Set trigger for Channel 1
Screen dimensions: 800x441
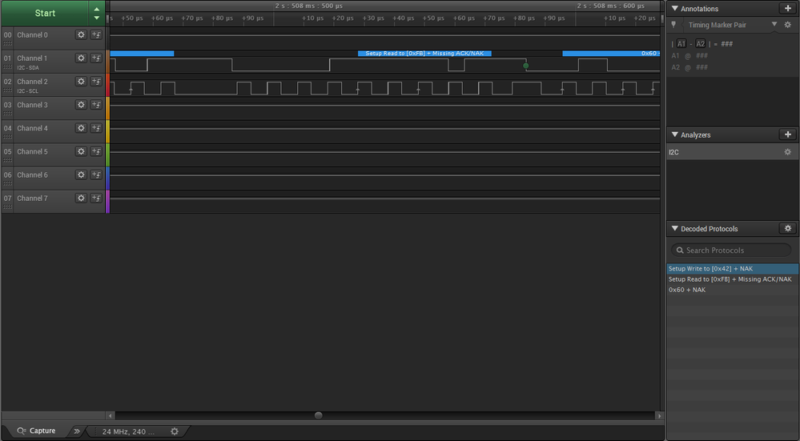(96, 58)
